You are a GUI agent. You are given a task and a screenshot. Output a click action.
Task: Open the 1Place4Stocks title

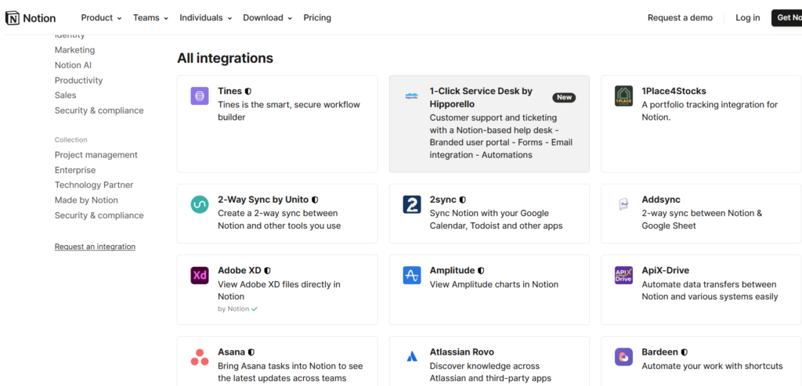[674, 91]
